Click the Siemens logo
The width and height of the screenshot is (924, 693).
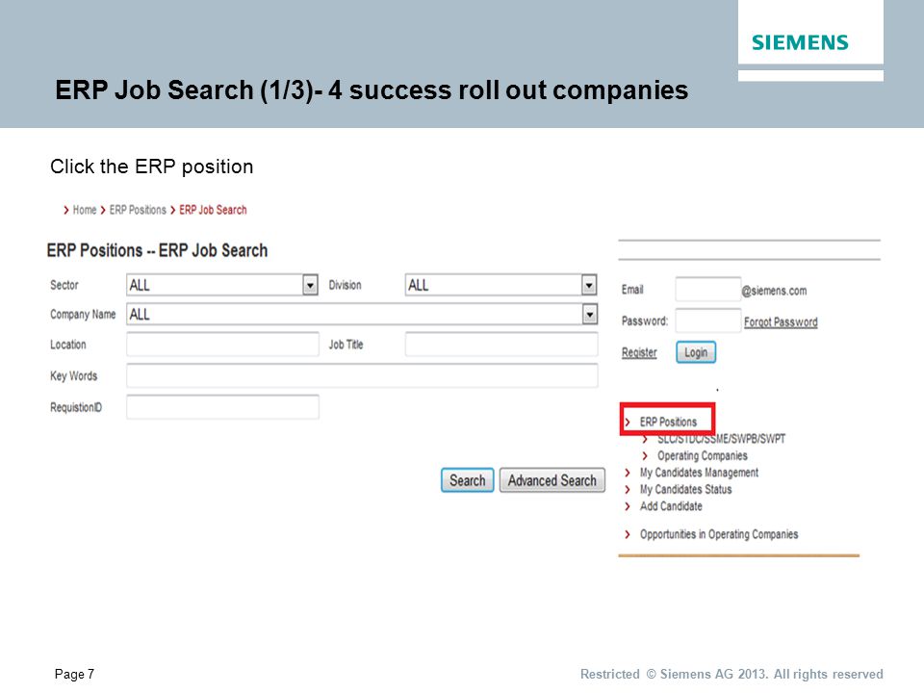(x=800, y=42)
